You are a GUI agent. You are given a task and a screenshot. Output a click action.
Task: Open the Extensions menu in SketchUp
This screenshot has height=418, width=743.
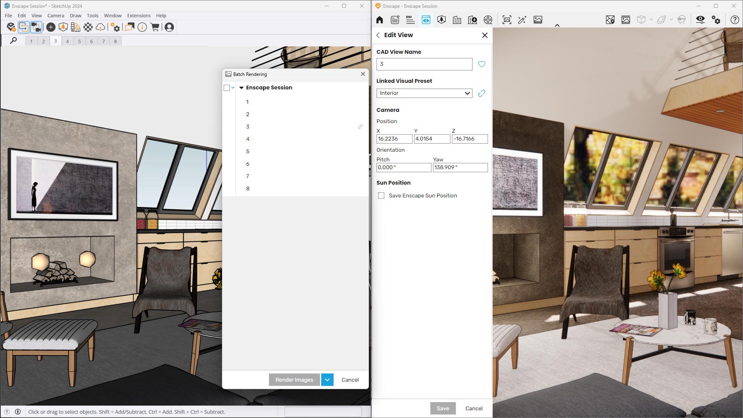click(x=139, y=15)
